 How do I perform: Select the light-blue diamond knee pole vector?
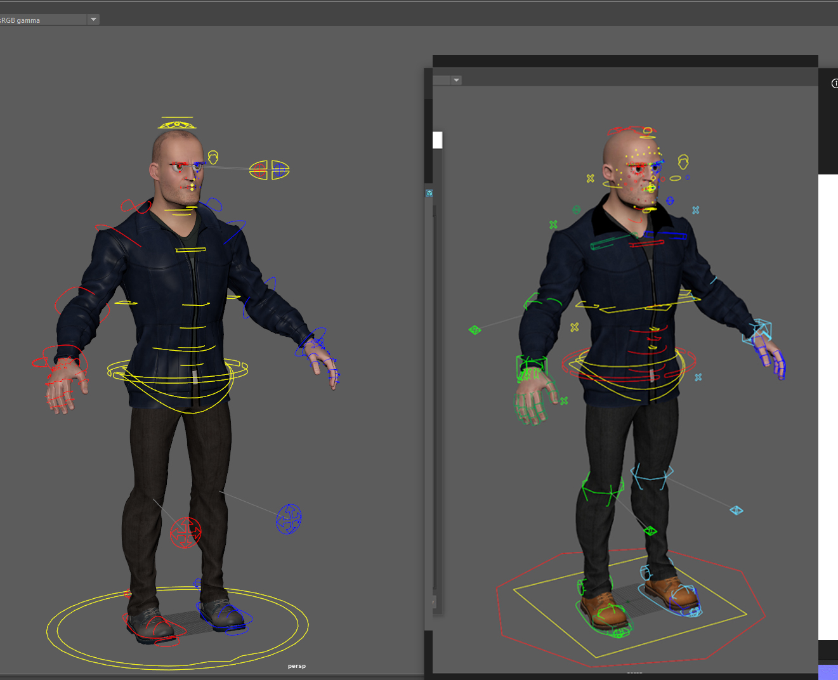point(736,510)
